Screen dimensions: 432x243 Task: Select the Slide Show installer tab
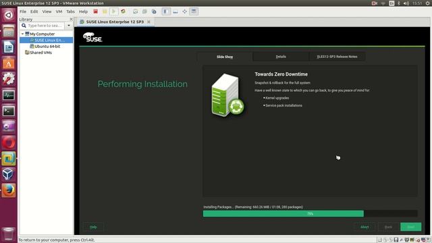[225, 57]
